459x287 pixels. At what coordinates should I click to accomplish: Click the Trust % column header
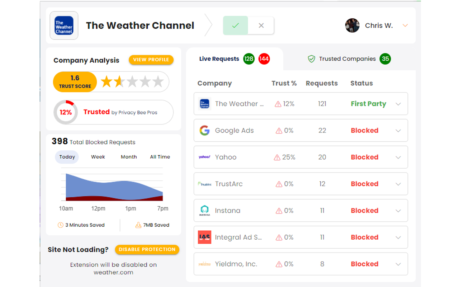pyautogui.click(x=284, y=83)
